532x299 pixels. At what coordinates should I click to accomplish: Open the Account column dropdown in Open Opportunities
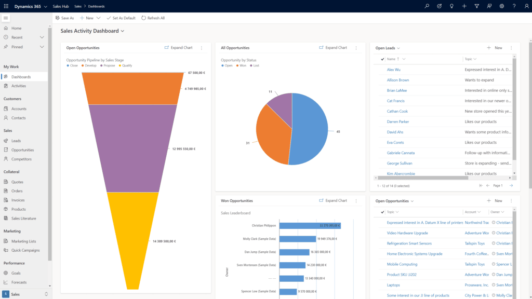point(479,212)
